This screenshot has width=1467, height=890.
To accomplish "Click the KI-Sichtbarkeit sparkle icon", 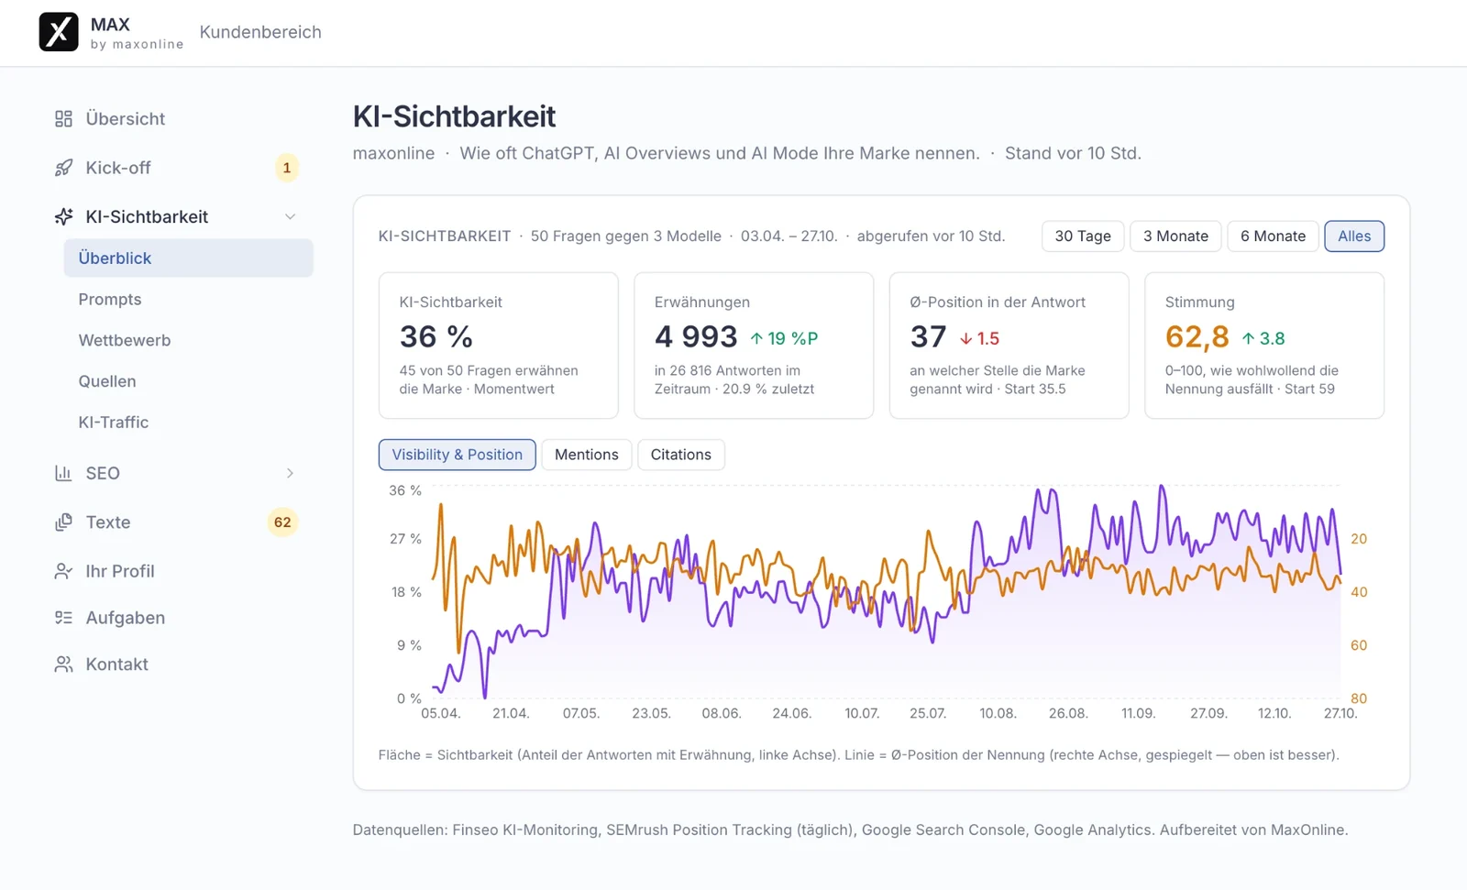I will [63, 216].
